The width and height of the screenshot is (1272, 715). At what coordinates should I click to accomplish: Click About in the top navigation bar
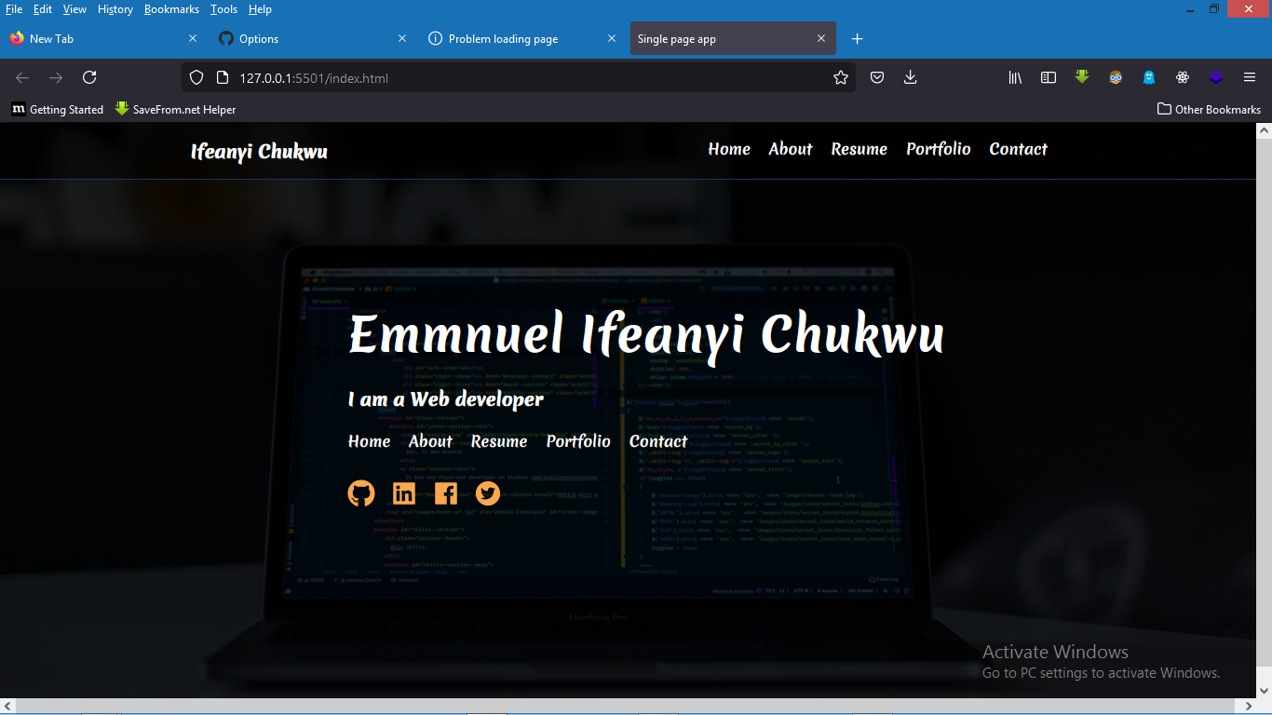click(x=791, y=149)
